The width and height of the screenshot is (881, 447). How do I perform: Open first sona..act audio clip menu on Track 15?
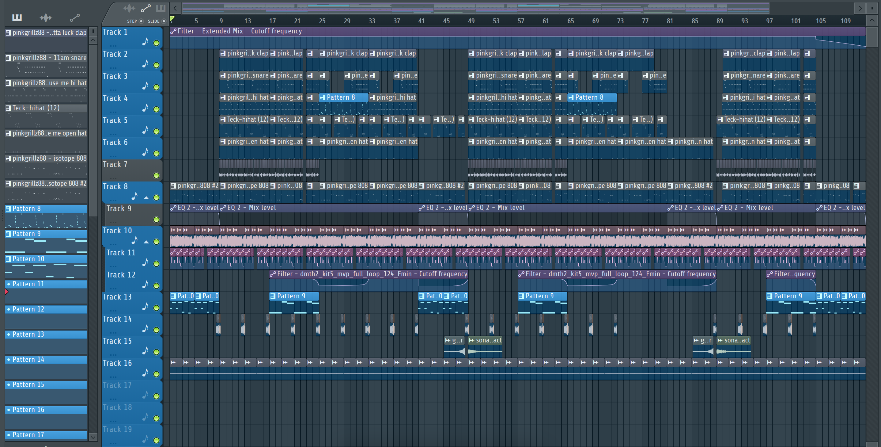coord(472,340)
